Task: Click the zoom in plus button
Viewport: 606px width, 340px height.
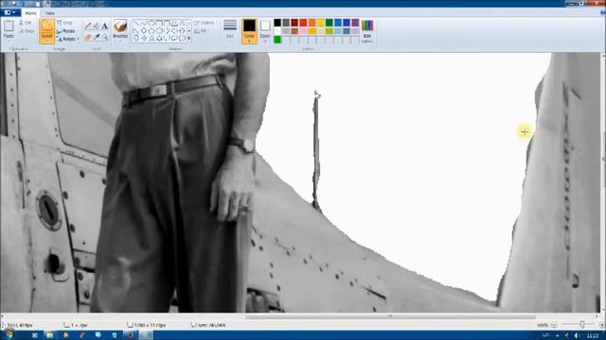Action: click(x=601, y=325)
